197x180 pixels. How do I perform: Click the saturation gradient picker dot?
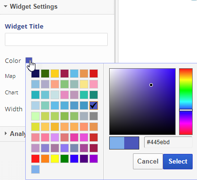coord(151,85)
